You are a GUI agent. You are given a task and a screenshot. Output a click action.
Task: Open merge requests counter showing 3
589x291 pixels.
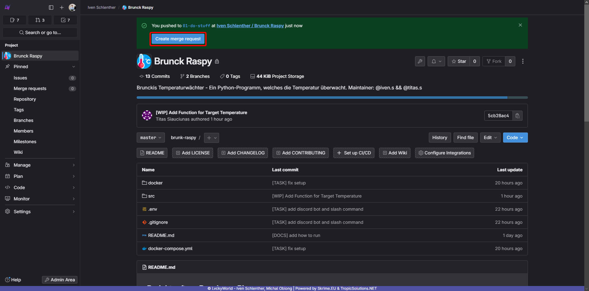40,20
